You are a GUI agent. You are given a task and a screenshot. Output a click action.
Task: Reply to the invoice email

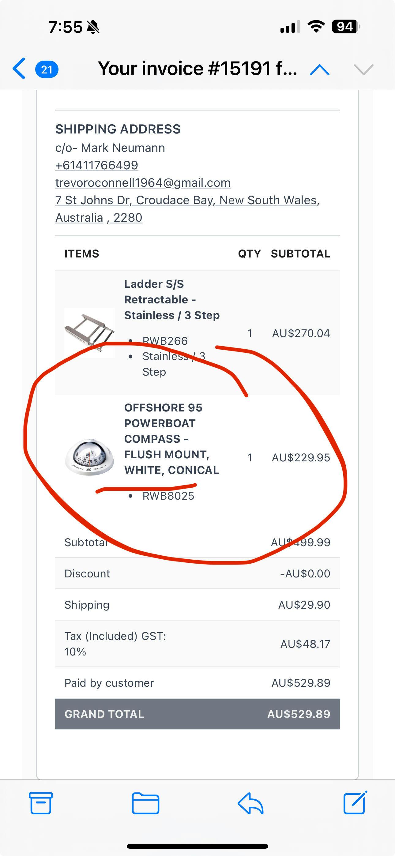click(251, 803)
